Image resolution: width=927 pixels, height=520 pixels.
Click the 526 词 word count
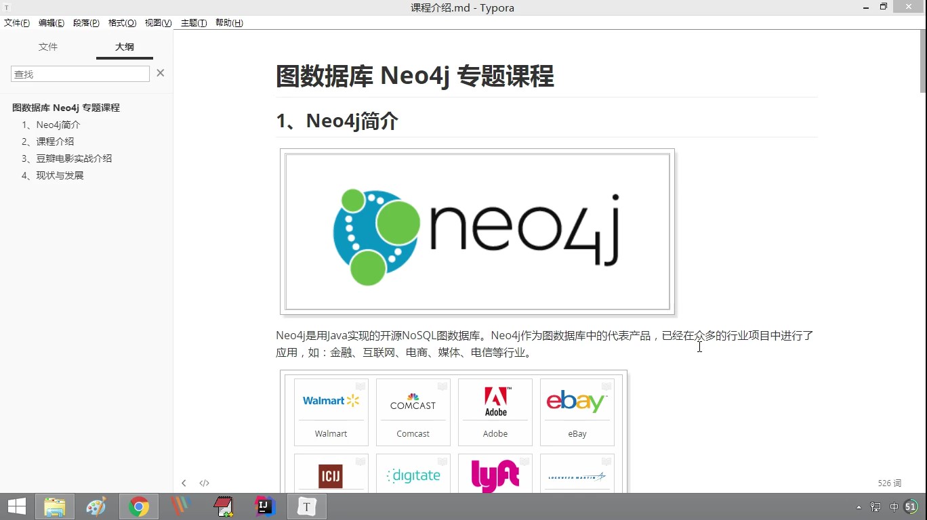[890, 483]
